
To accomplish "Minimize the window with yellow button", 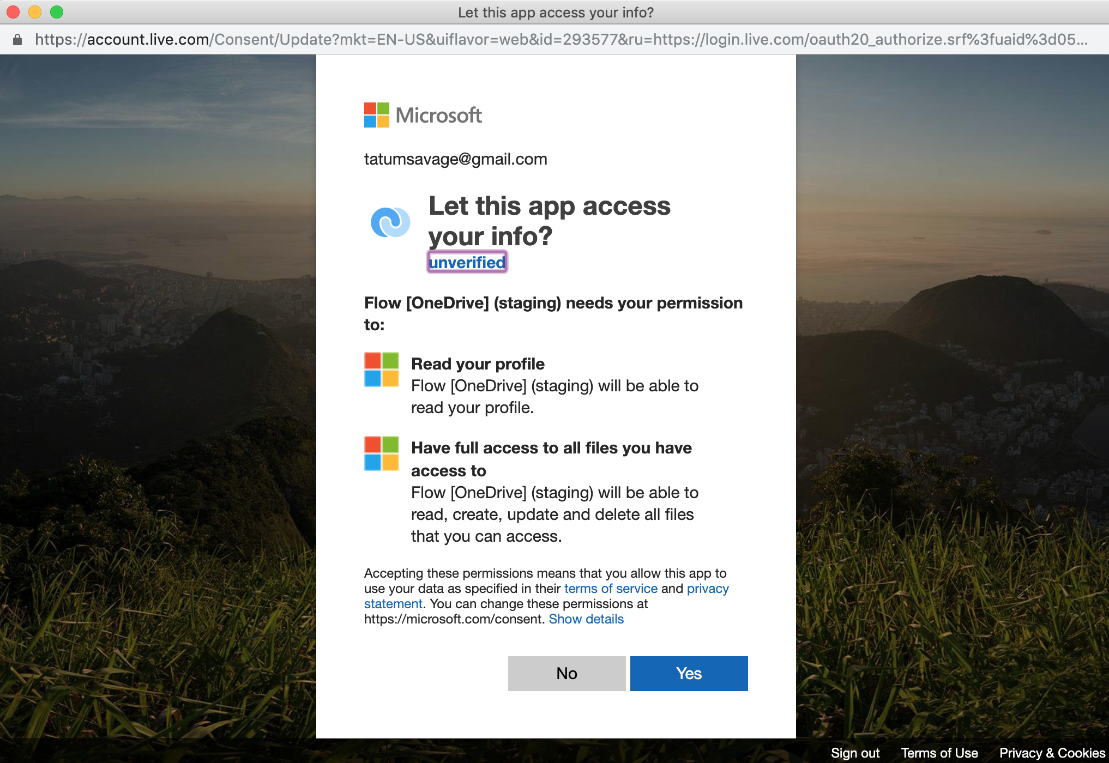I will coord(35,12).
